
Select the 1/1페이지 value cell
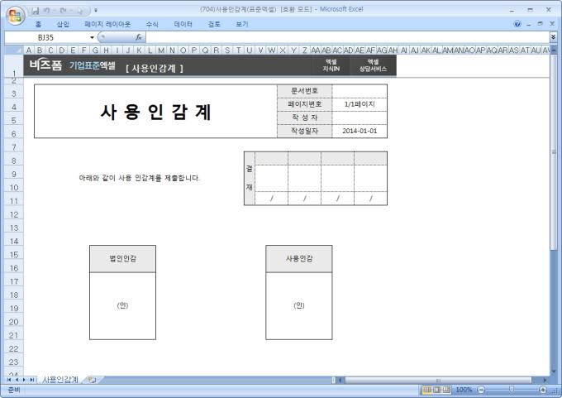(x=360, y=104)
